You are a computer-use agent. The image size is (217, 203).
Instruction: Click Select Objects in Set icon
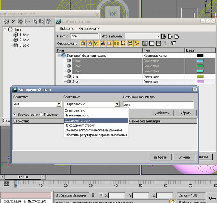35,21
